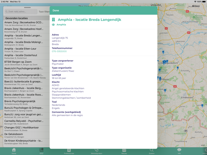Select De Geluksboom row
This screenshot has width=207, height=155.
coord(26,136)
